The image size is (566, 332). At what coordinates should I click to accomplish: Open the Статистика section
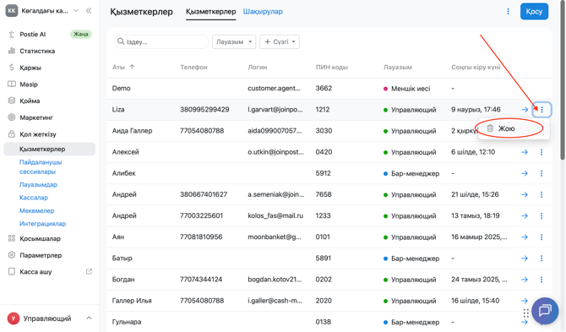point(37,51)
